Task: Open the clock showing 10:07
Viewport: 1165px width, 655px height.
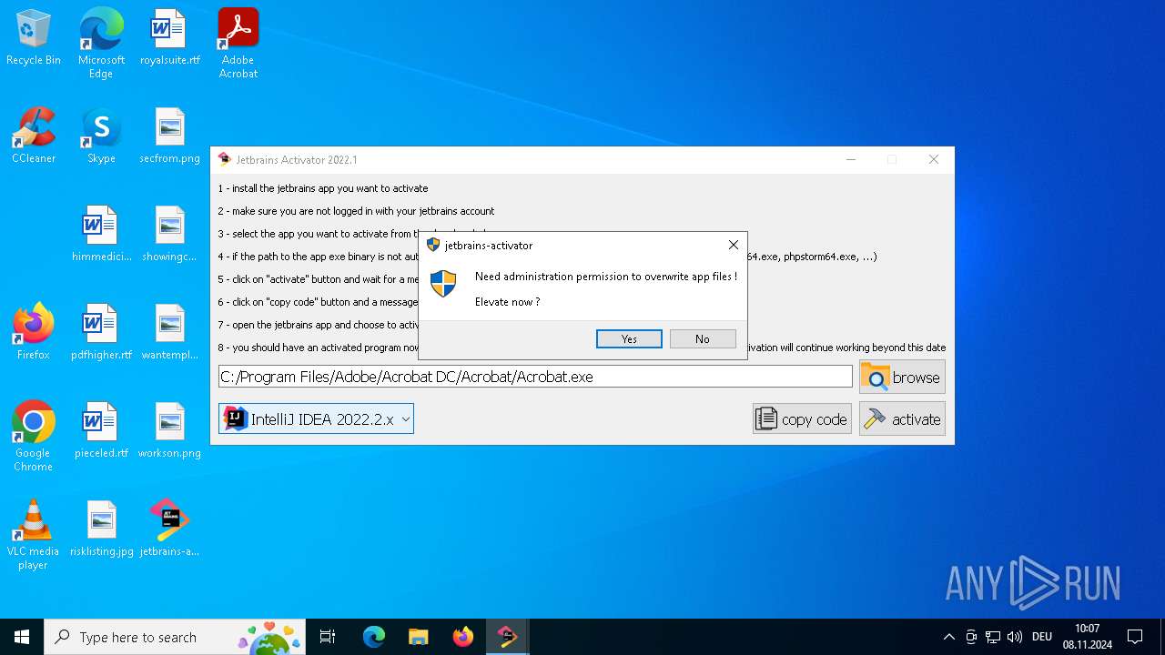Action: tap(1088, 637)
